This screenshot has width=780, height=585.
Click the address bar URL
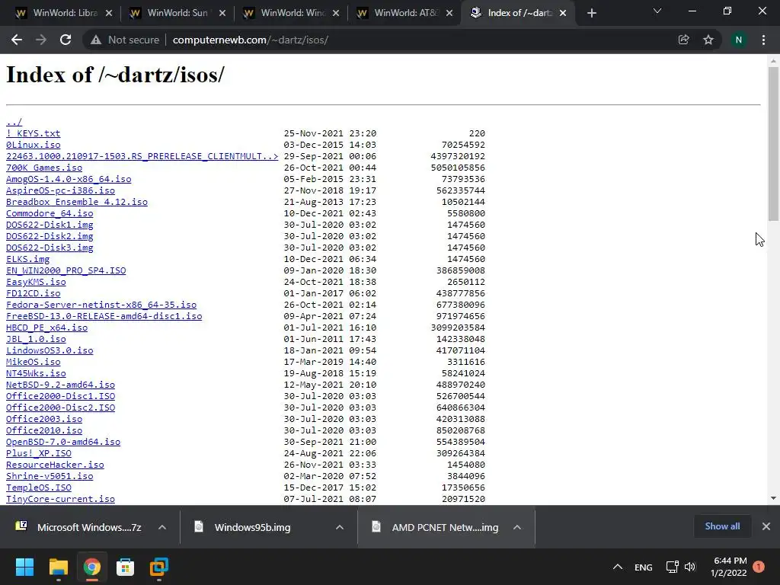250,40
